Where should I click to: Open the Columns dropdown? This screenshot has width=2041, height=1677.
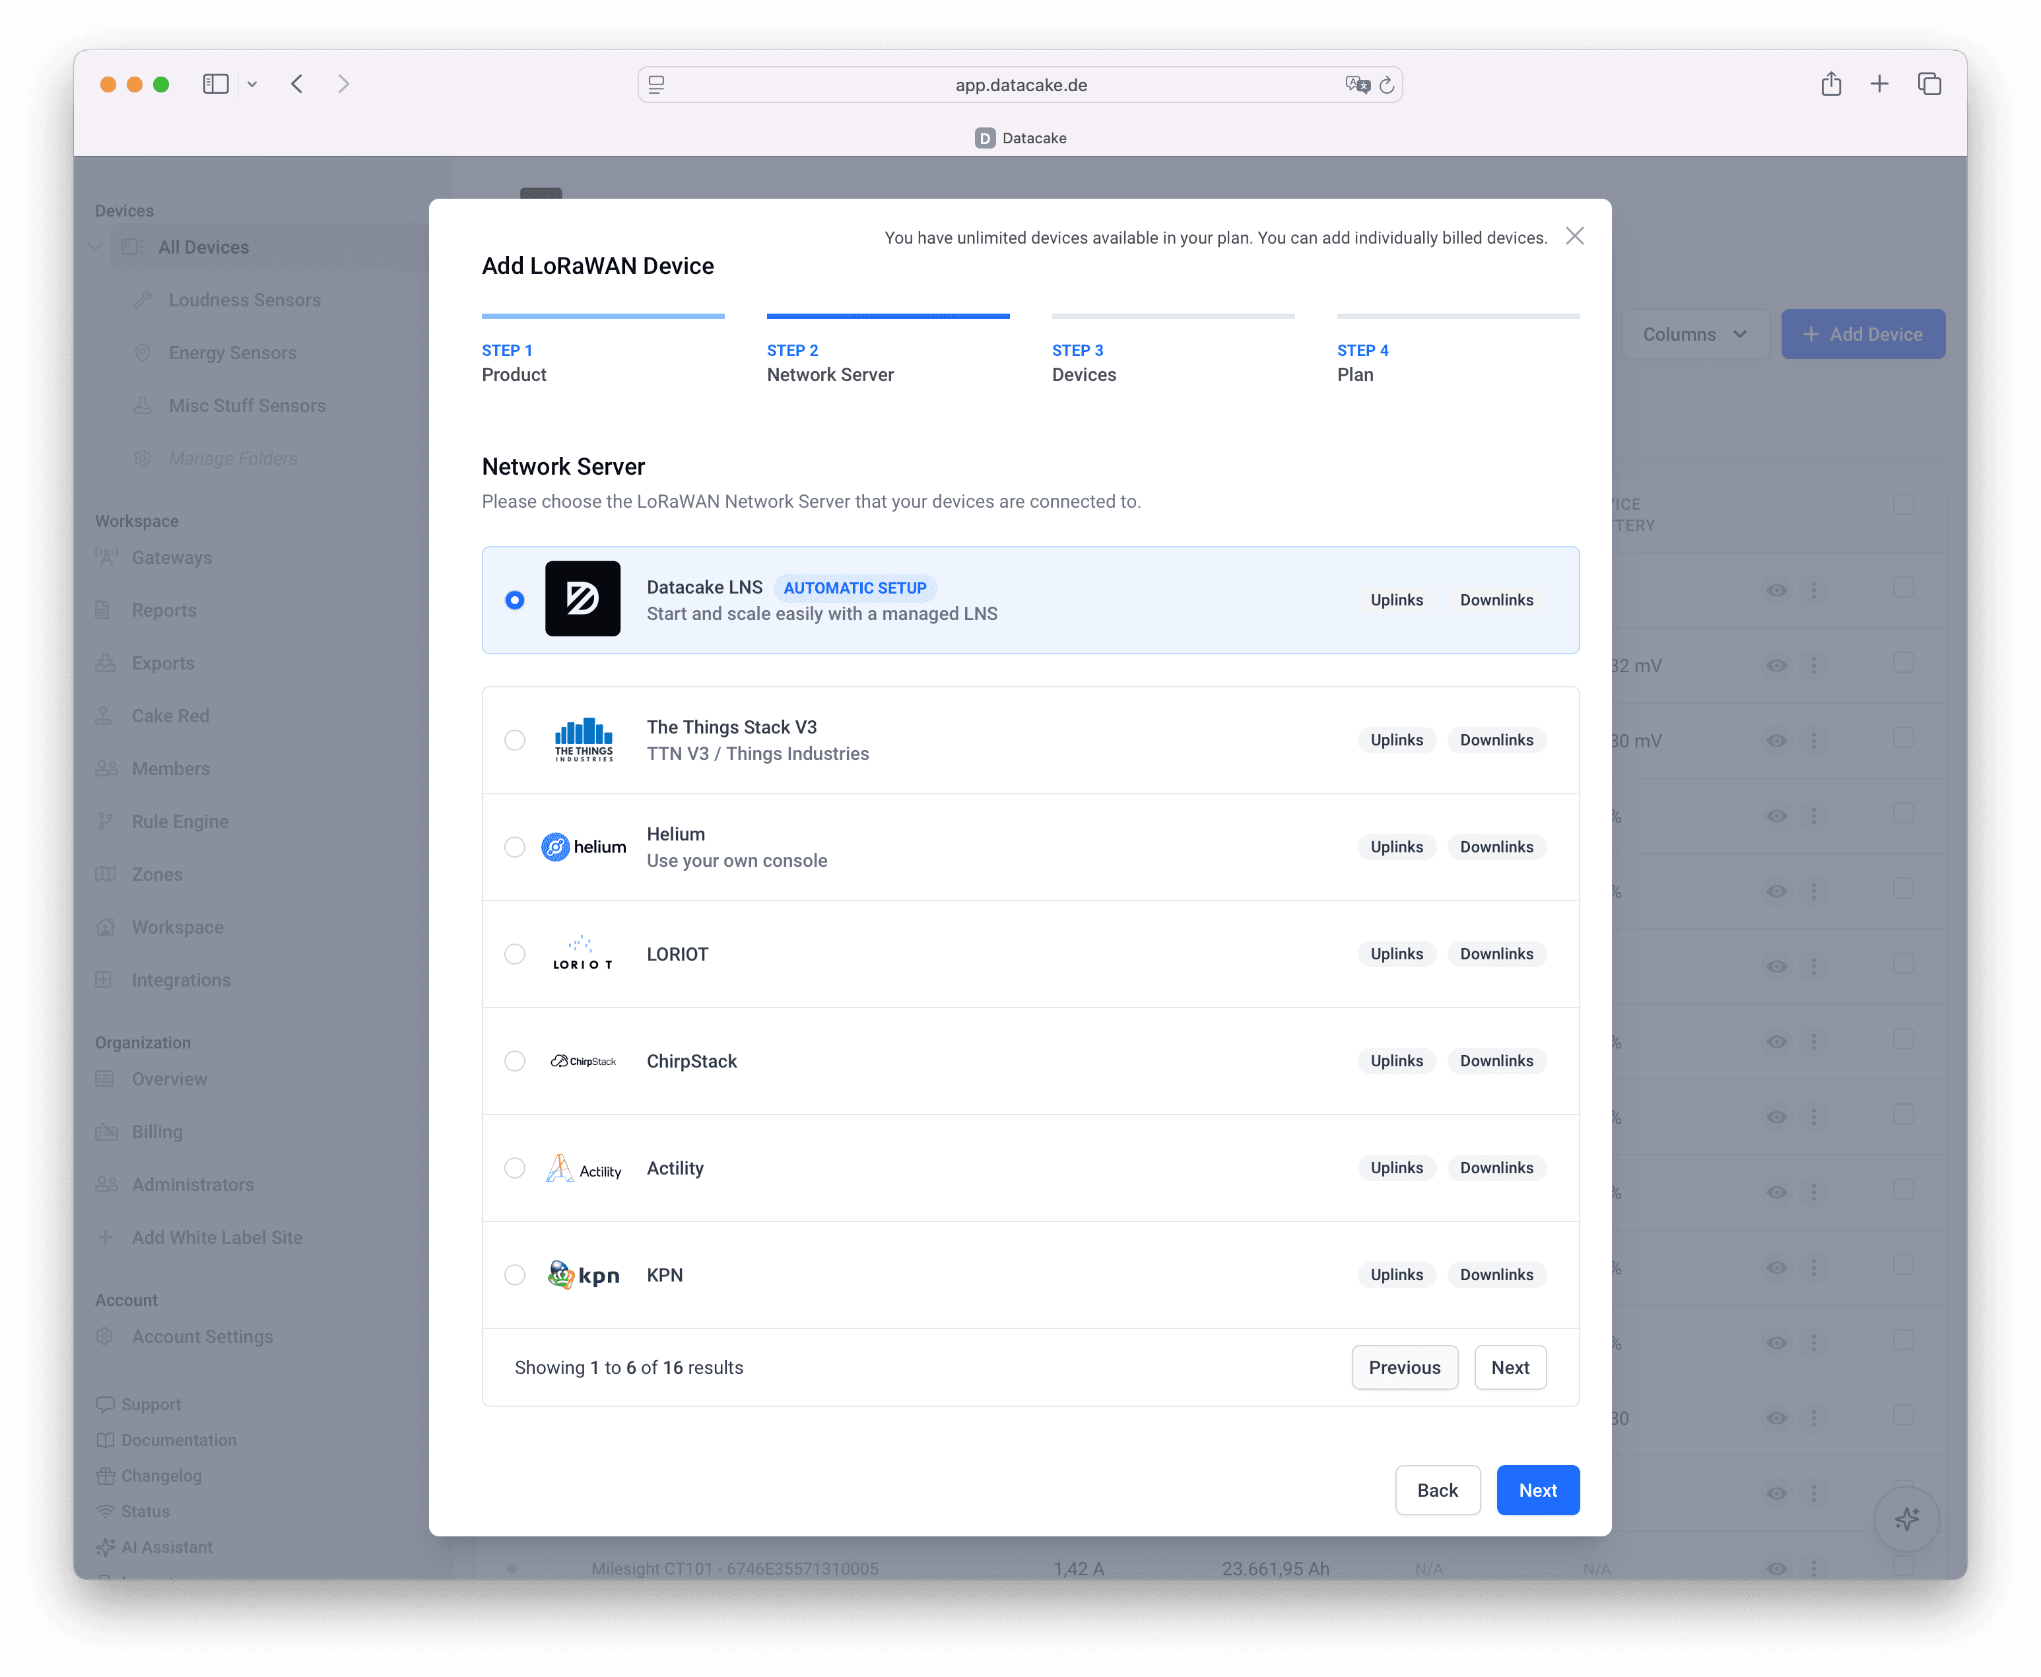coord(1694,334)
